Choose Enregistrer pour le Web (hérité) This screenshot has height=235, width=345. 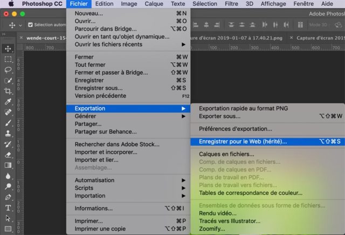[267, 141]
